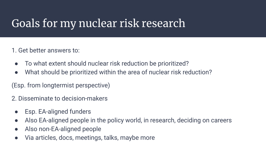Click the bullet "Via articles, docs, meetings, talks, maybe more"
The image size is (266, 150).
[x=90, y=138]
